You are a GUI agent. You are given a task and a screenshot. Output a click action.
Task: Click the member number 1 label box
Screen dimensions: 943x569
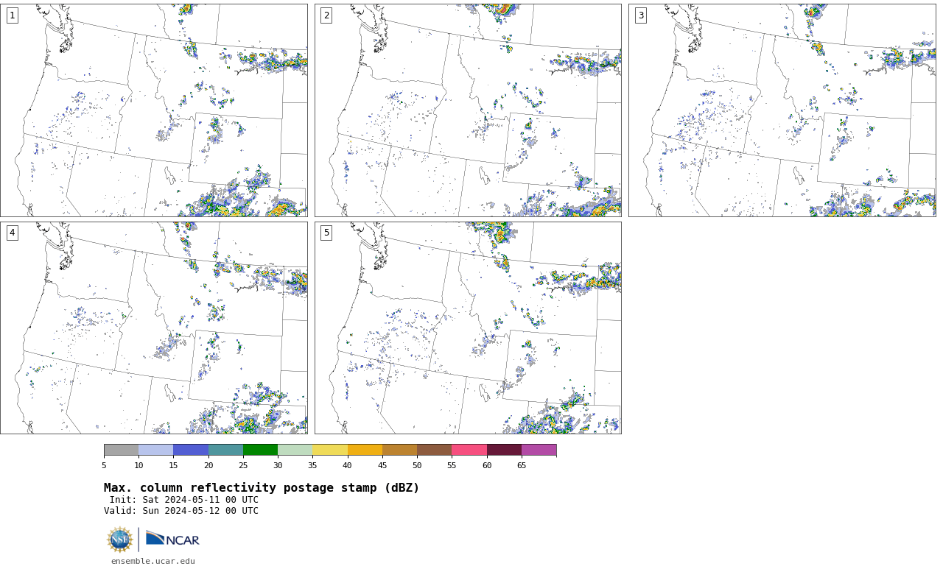(x=12, y=15)
